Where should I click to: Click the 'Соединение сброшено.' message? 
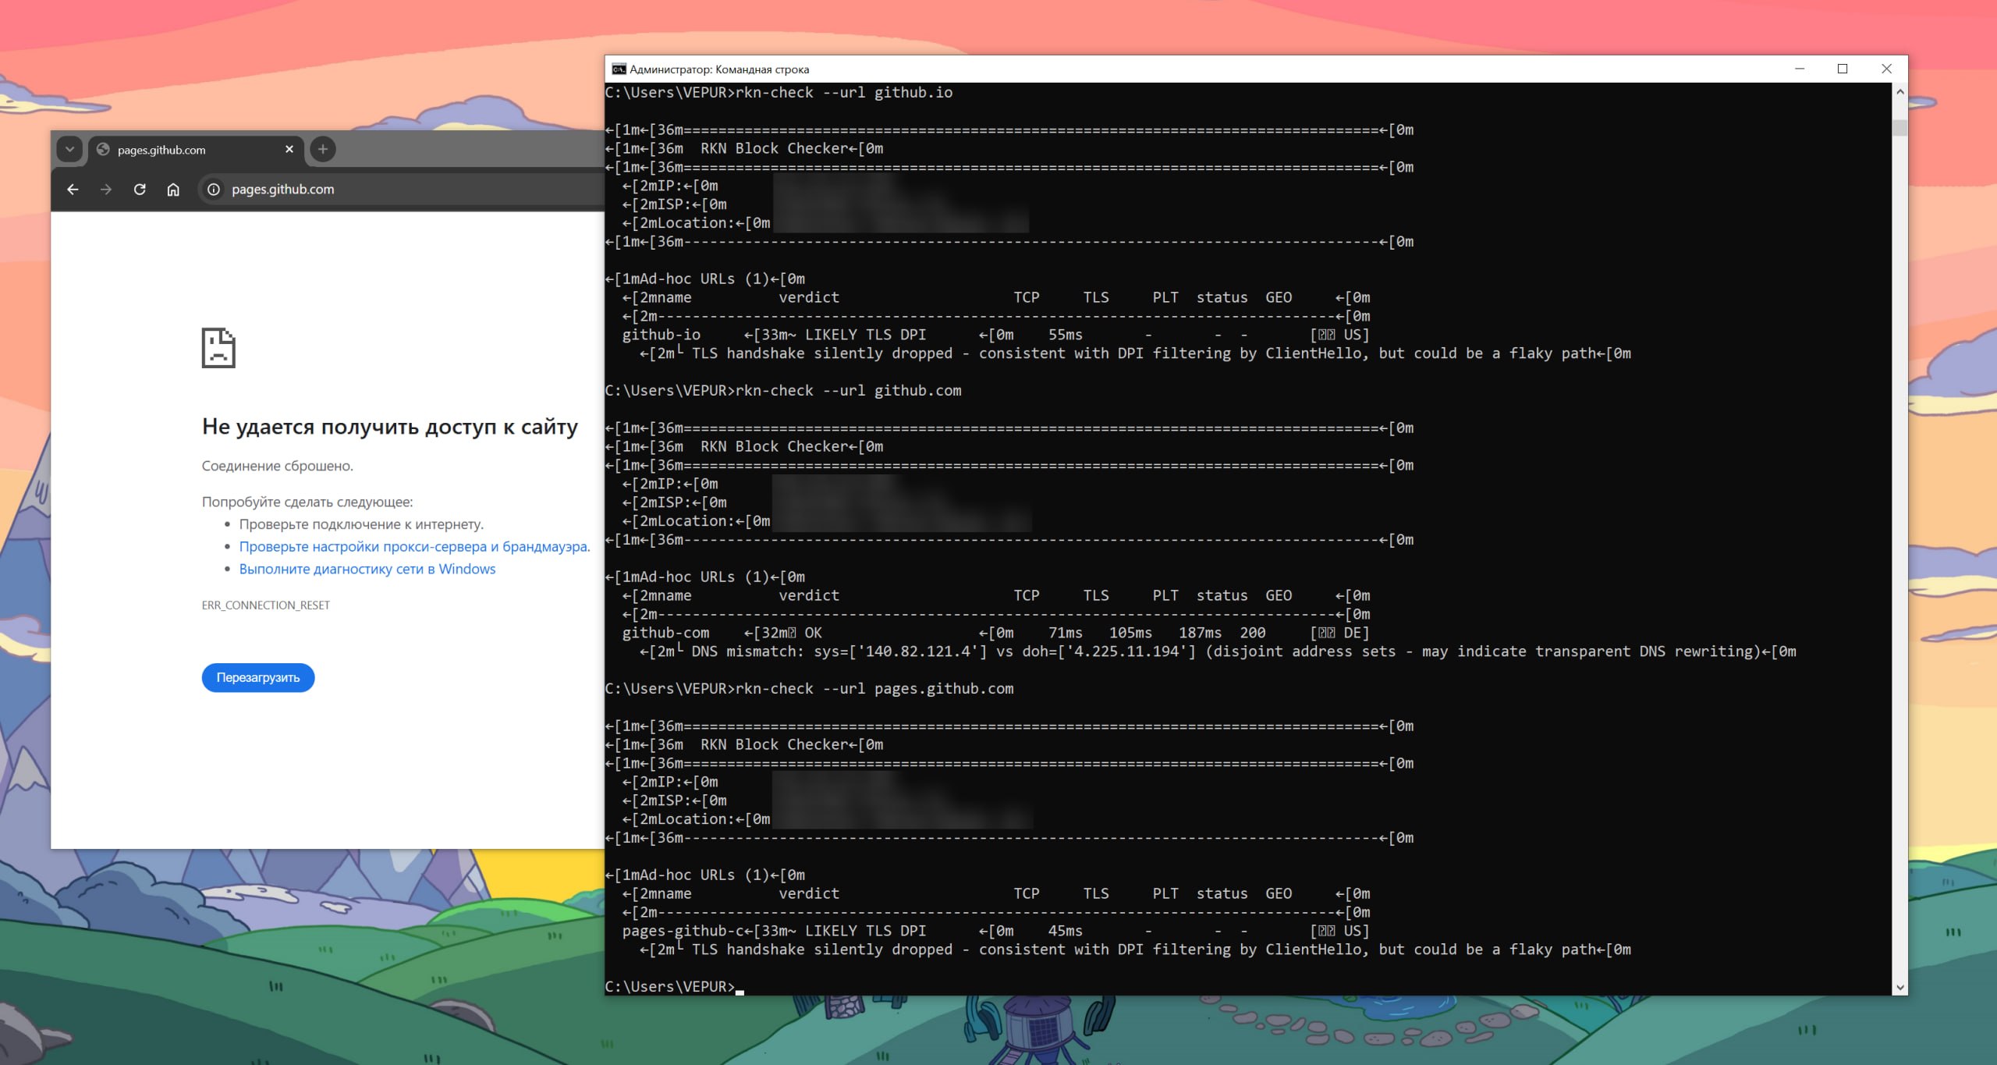tap(278, 466)
